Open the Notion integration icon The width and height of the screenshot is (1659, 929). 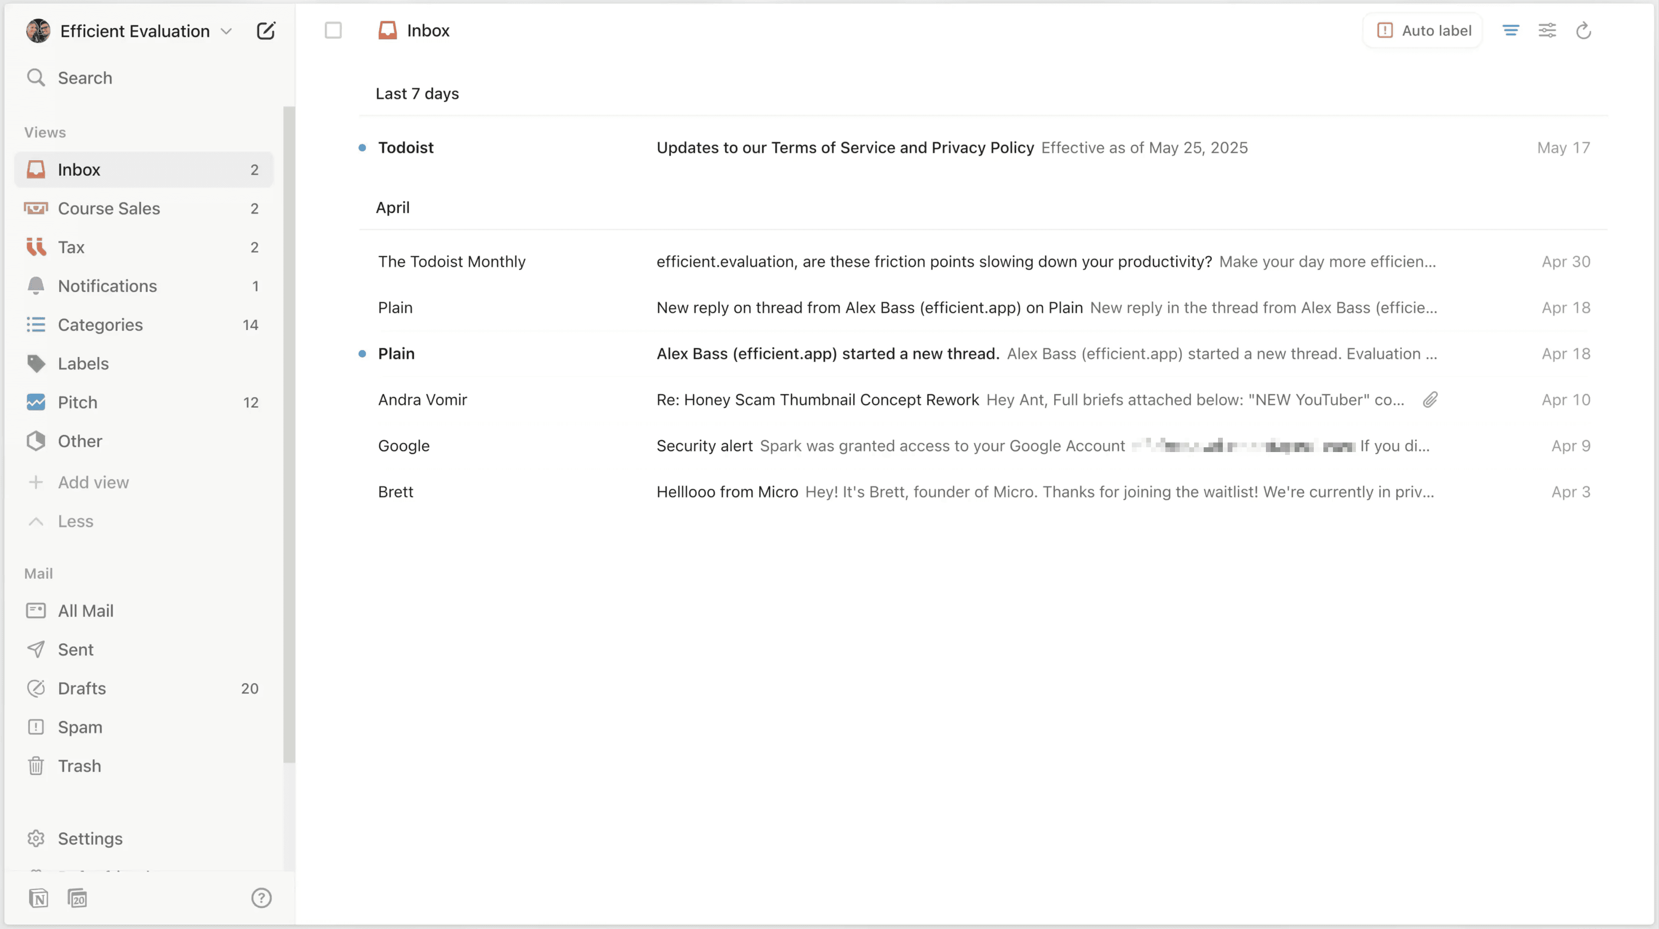38,898
